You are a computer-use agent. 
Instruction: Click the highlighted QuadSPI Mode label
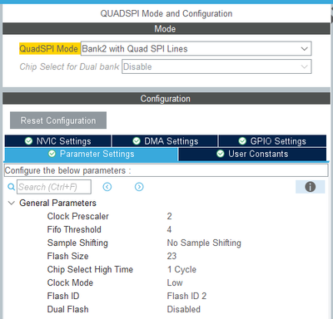49,49
